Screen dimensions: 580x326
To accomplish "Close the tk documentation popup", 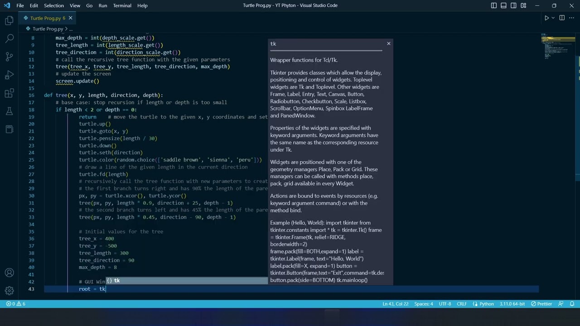I will (x=388, y=43).
